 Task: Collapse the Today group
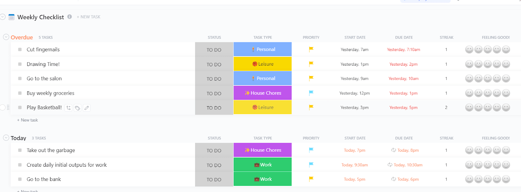pos(6,138)
